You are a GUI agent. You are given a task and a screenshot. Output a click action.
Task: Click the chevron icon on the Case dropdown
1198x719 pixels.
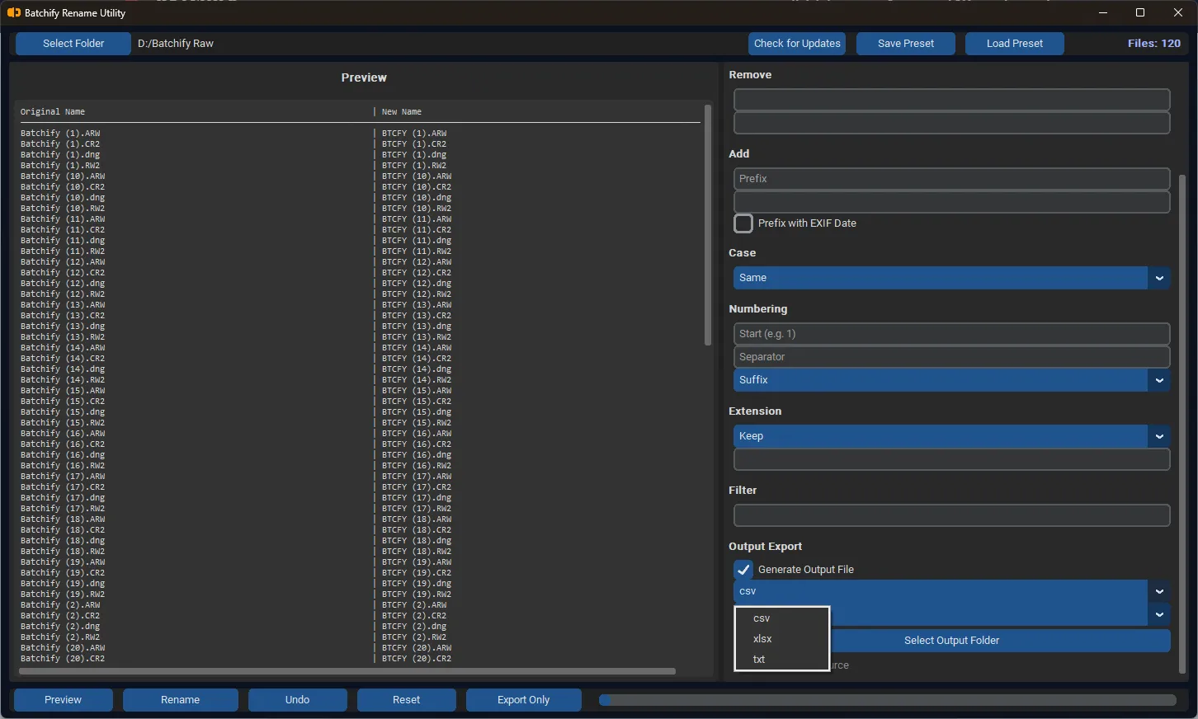(x=1158, y=278)
